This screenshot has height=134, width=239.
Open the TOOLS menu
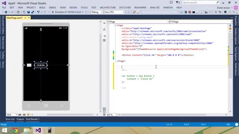click(x=84, y=7)
